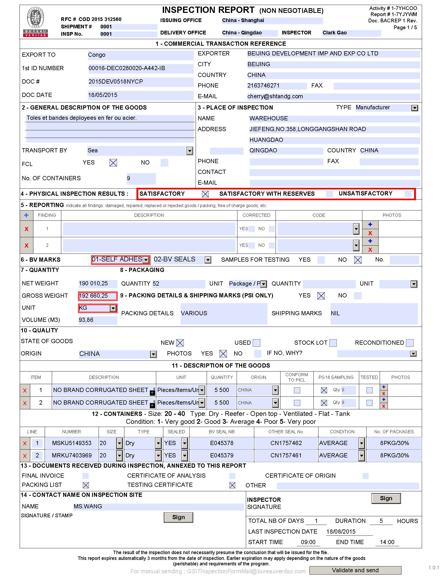Click the Export To field containing Congo

[x=140, y=55]
